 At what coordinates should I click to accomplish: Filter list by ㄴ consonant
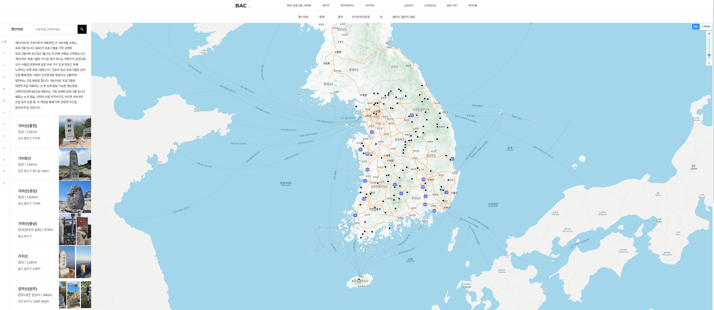click(x=4, y=65)
